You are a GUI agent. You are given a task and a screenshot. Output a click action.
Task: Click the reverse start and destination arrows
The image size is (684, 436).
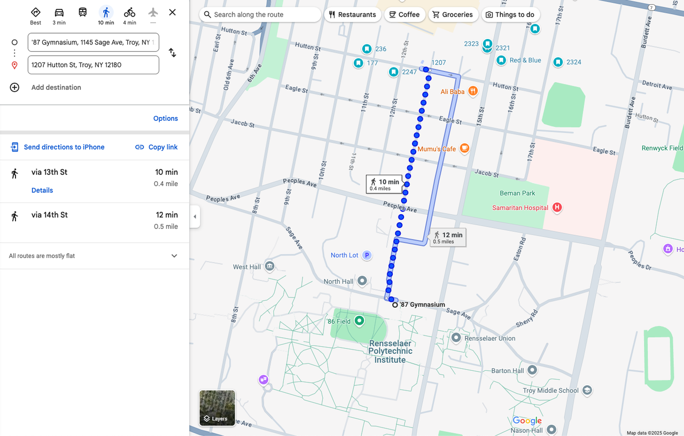tap(172, 53)
